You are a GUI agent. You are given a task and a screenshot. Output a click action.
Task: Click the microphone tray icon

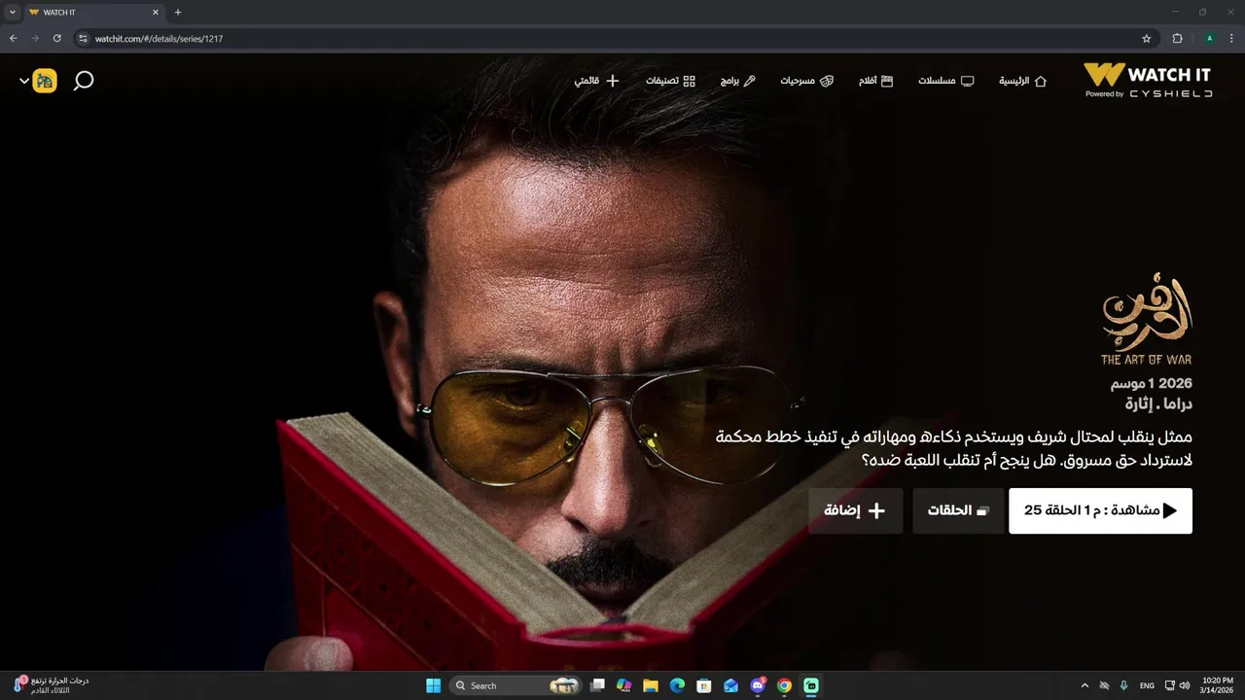pos(1123,685)
